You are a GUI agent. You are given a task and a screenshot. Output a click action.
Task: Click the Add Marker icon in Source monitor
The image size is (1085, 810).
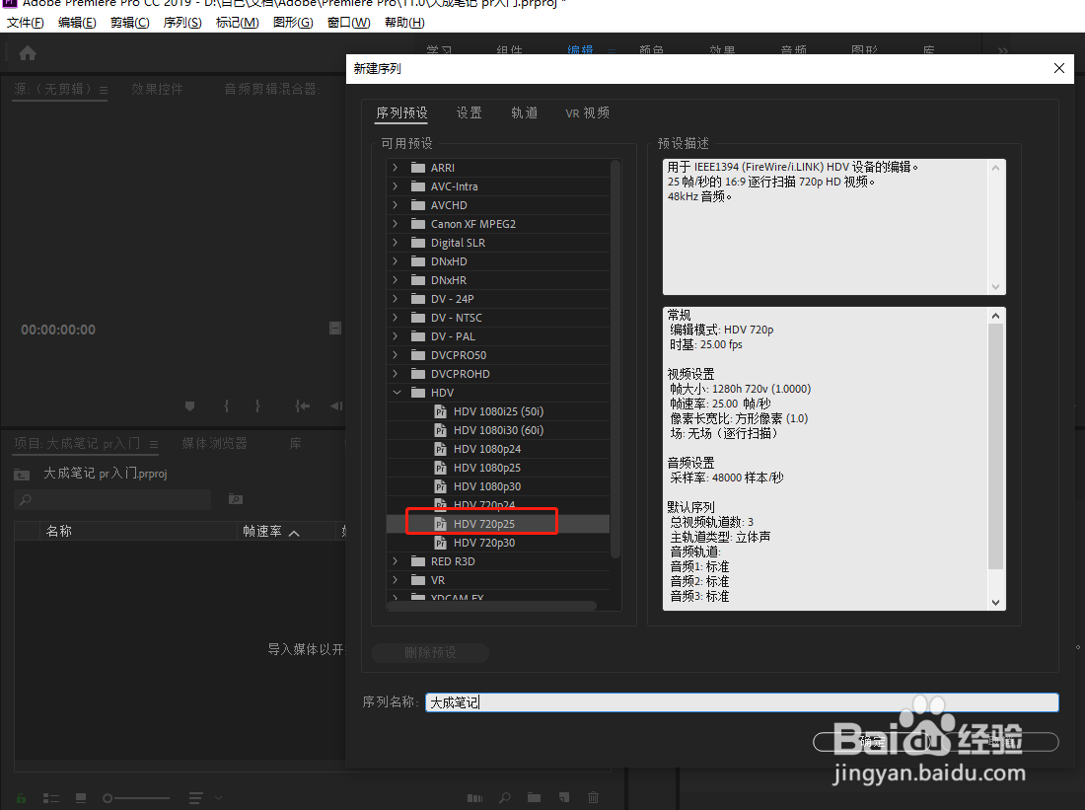coord(189,406)
